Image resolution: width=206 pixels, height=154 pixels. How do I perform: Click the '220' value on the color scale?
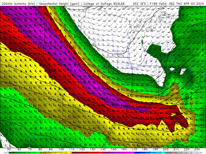point(186,149)
